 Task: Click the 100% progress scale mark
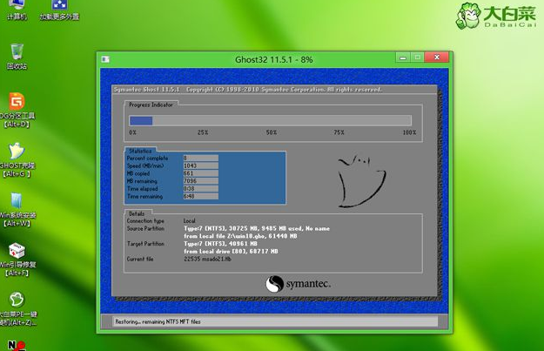pos(409,132)
